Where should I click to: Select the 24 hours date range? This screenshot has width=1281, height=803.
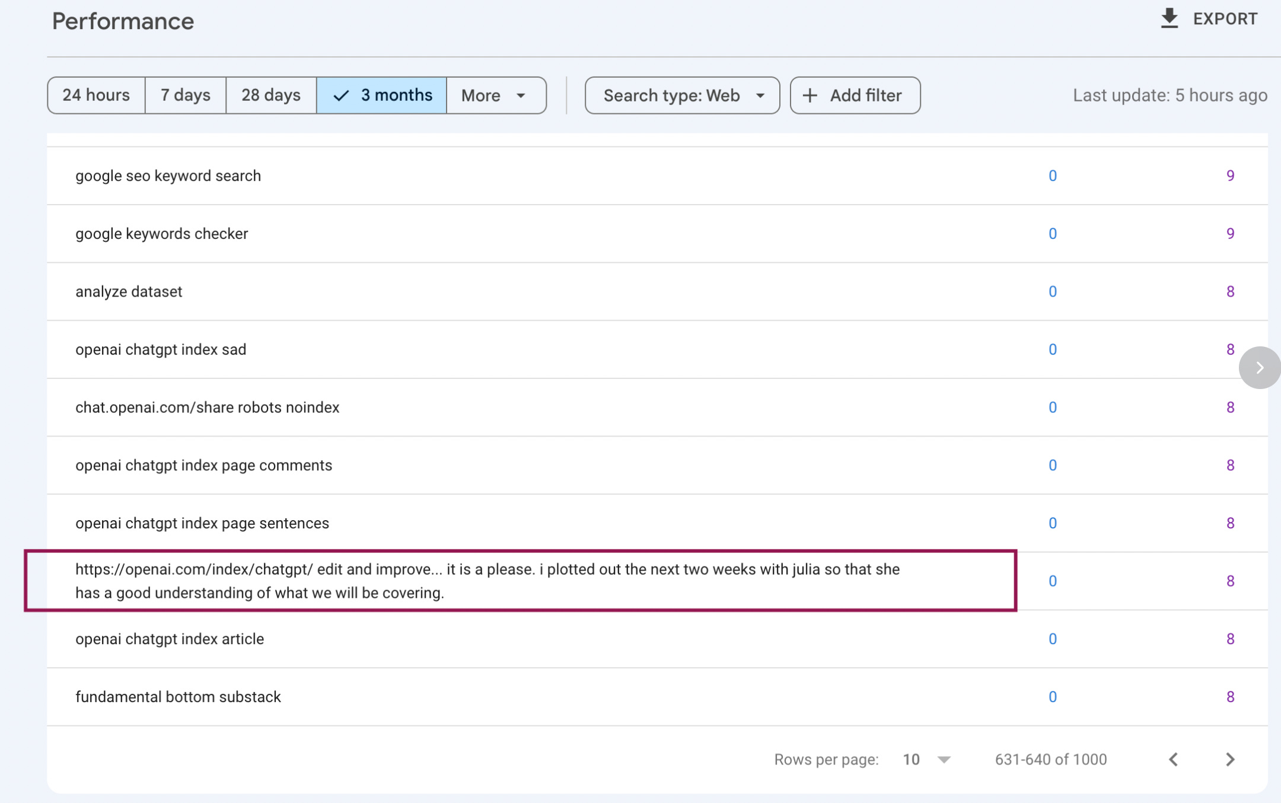coord(96,95)
